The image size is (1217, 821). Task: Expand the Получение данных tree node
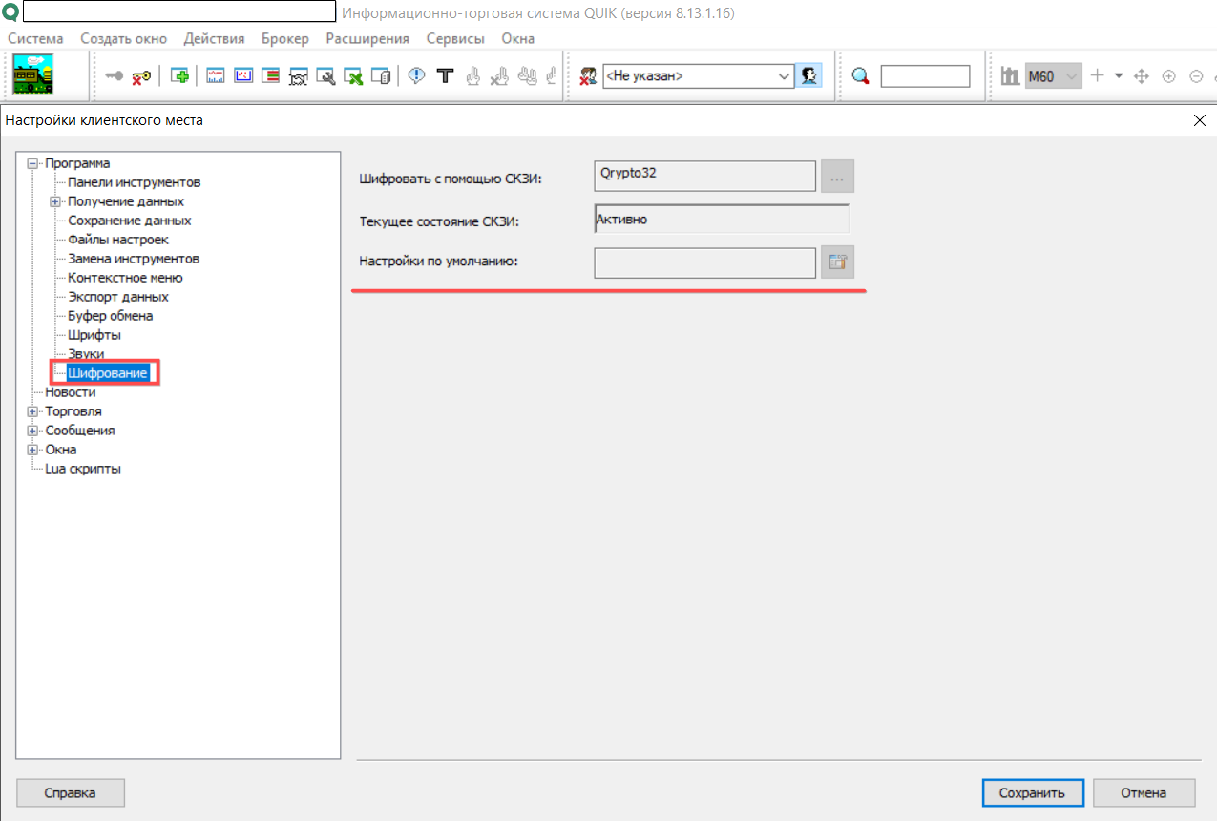tap(55, 201)
